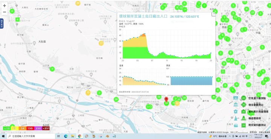The image size is (271, 139).
Task: Open the notification center icon
Action: 267,136
